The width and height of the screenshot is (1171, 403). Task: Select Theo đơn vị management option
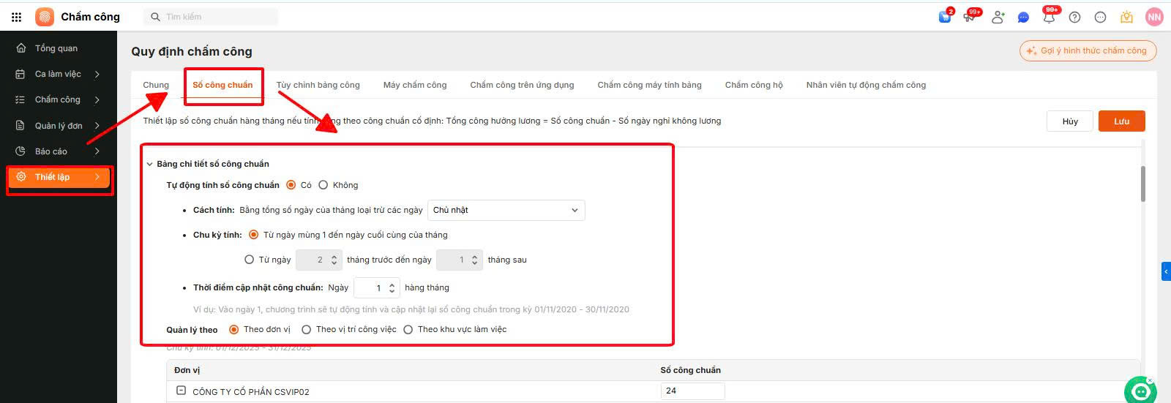click(x=234, y=330)
